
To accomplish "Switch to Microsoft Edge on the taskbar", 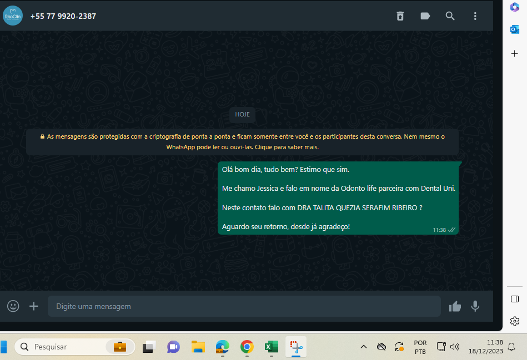I will click(223, 347).
